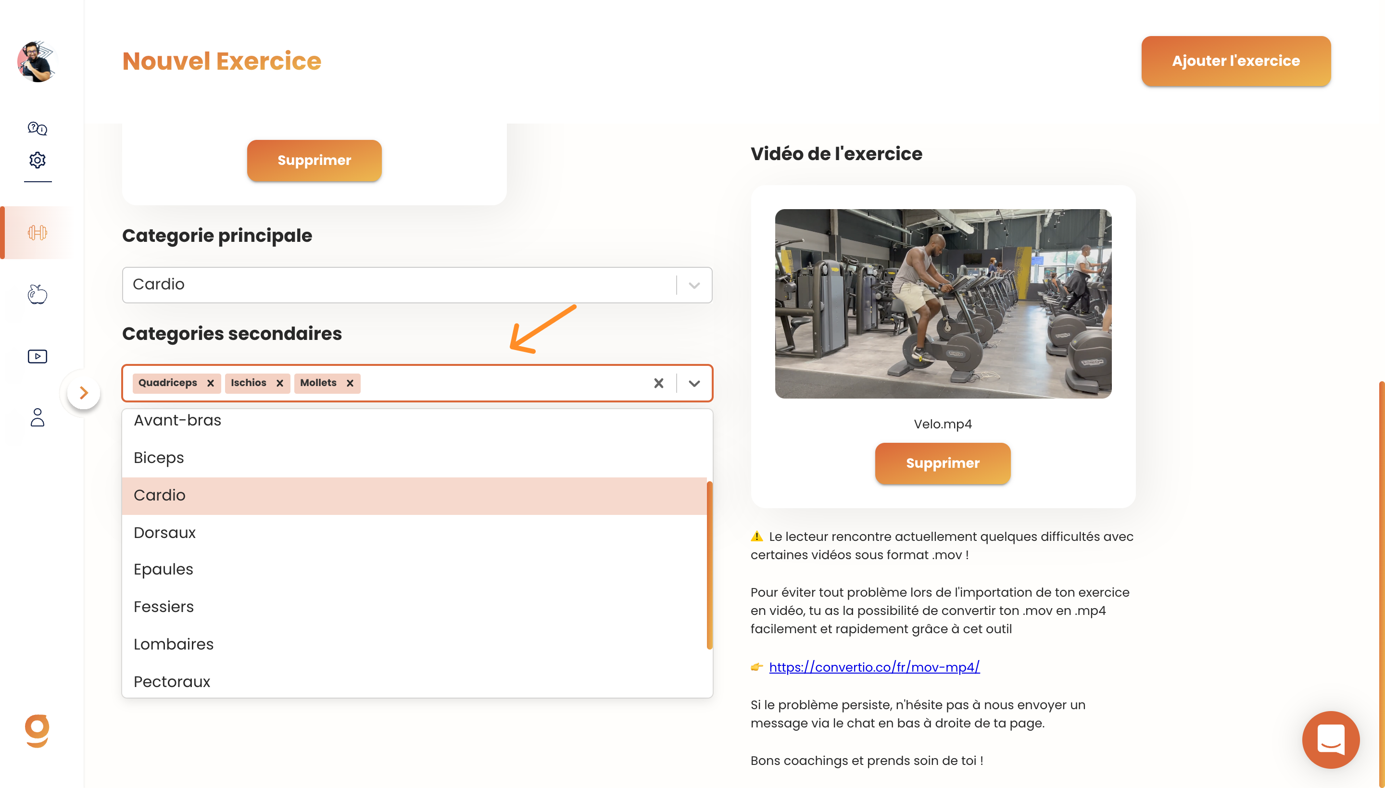Click the Velo.mp4 file name
1385x788 pixels.
point(942,425)
